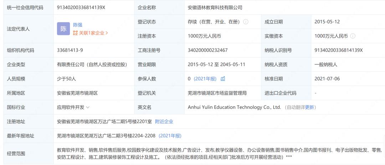Select credit code 91340200336814139X in first row
The image size is (385, 165).
[x=81, y=7]
